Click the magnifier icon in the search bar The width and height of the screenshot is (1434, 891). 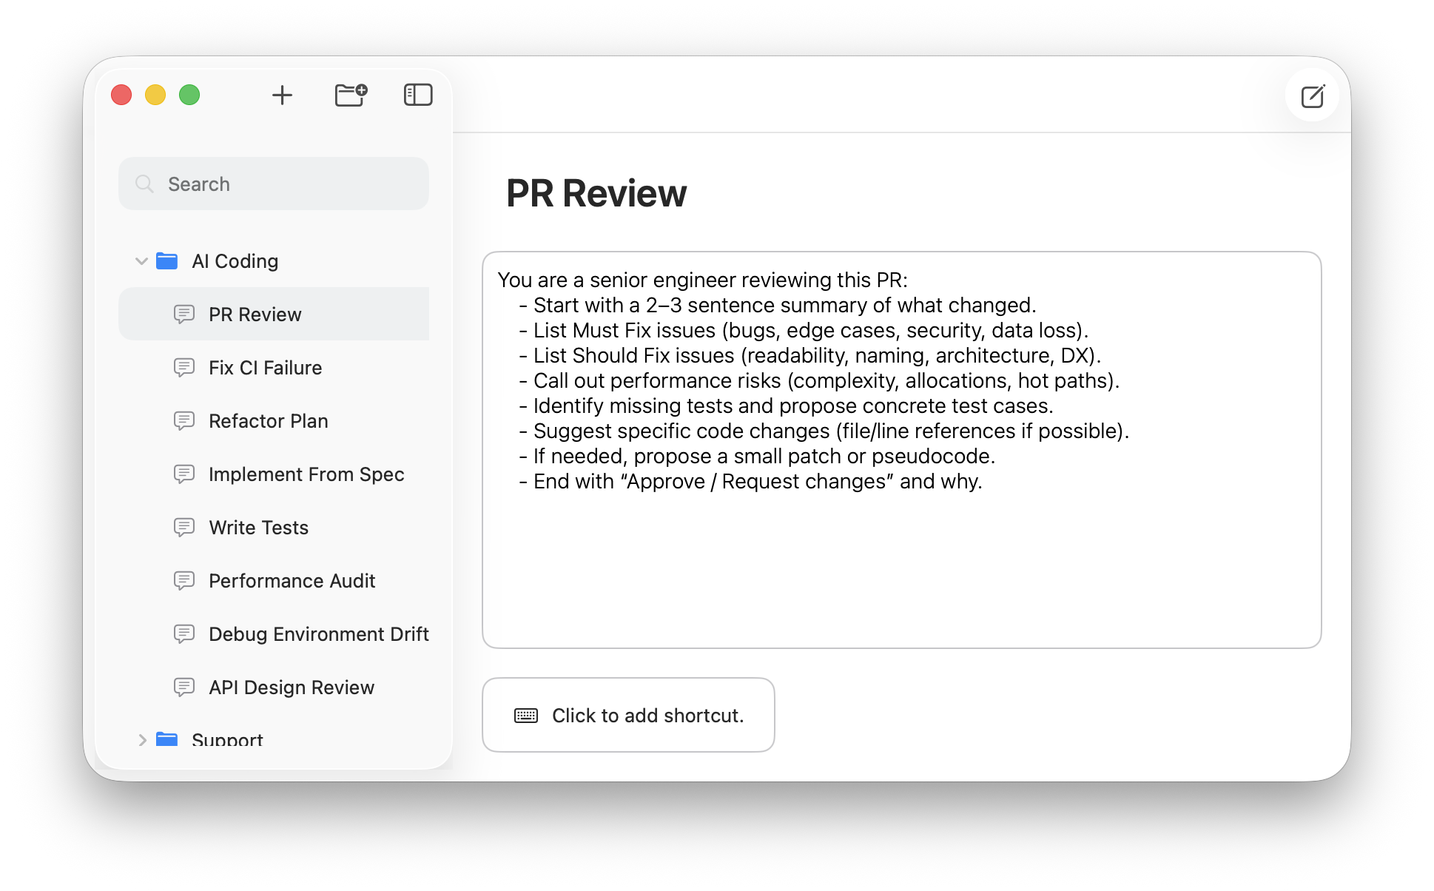tap(145, 184)
